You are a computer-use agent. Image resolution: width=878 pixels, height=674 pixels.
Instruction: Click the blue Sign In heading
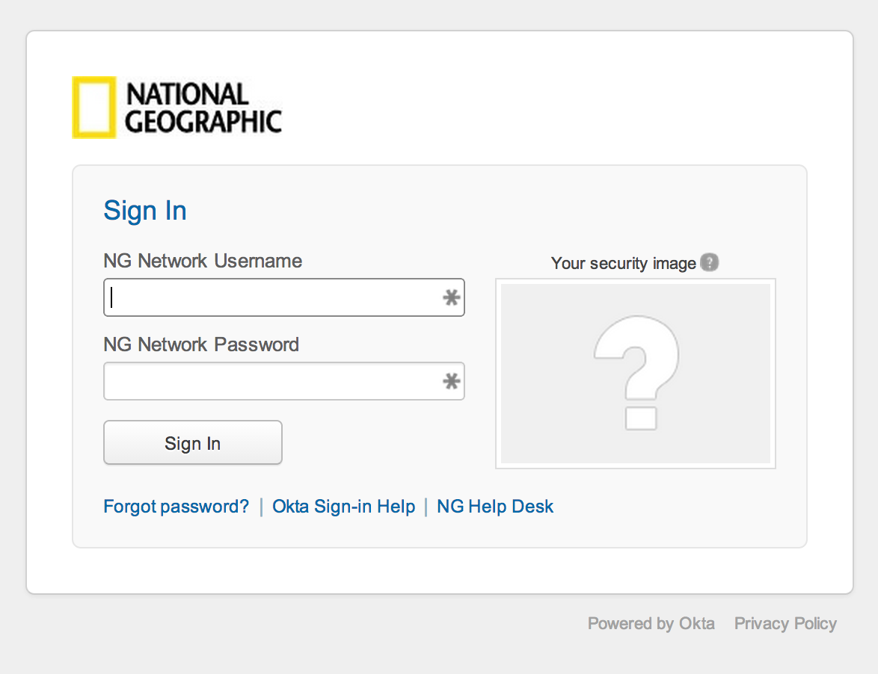145,211
